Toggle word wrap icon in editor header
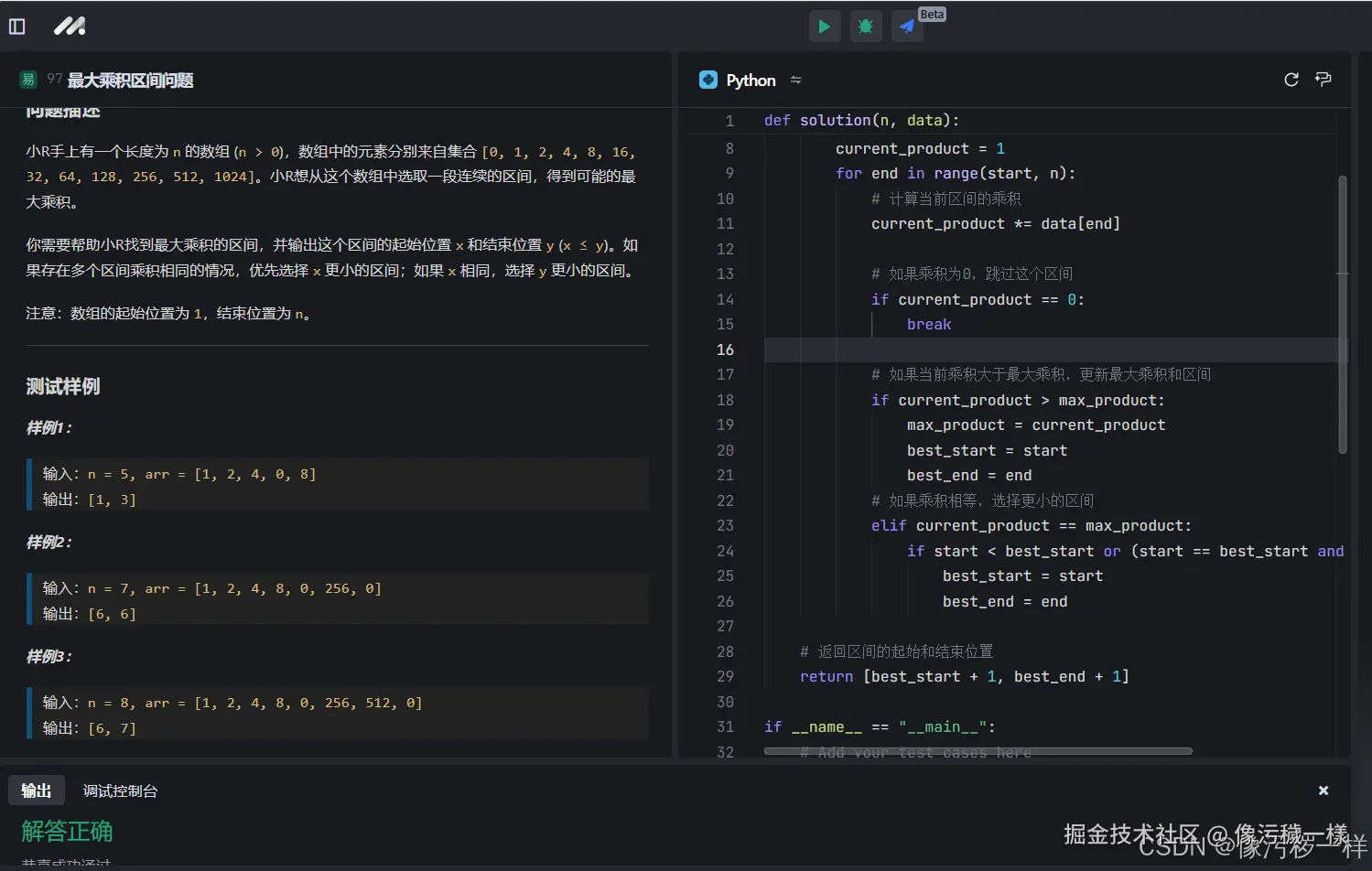Screen dimensions: 1372x871 [1323, 80]
